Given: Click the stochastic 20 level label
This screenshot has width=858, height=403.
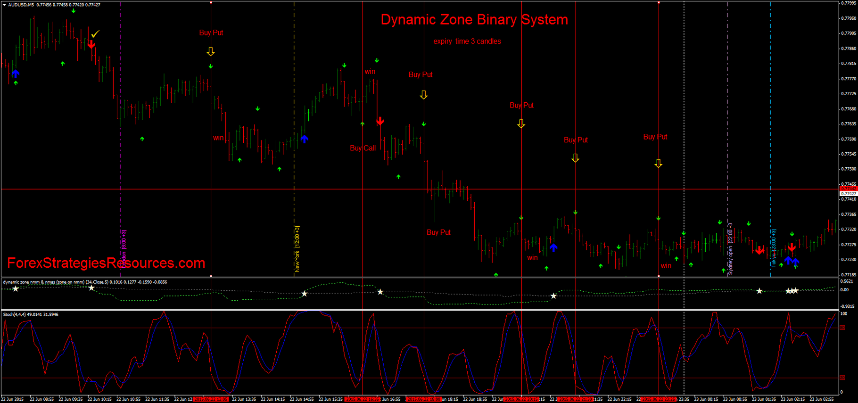Looking at the screenshot, I should (842, 378).
